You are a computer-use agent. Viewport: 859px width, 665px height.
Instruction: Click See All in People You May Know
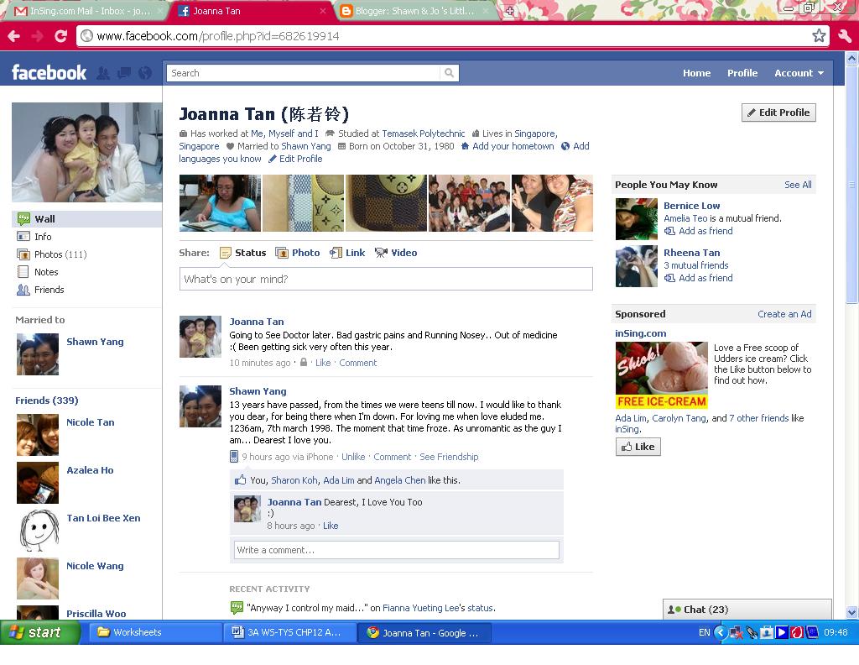798,185
